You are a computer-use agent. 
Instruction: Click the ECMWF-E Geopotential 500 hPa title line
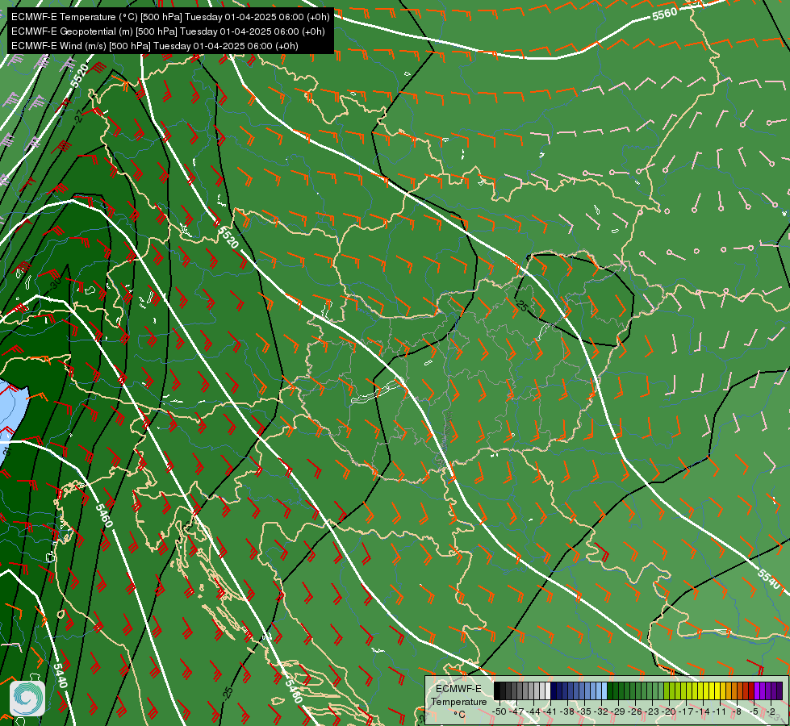(168, 31)
